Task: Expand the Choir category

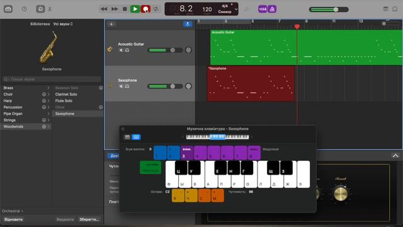Action: tap(48, 94)
